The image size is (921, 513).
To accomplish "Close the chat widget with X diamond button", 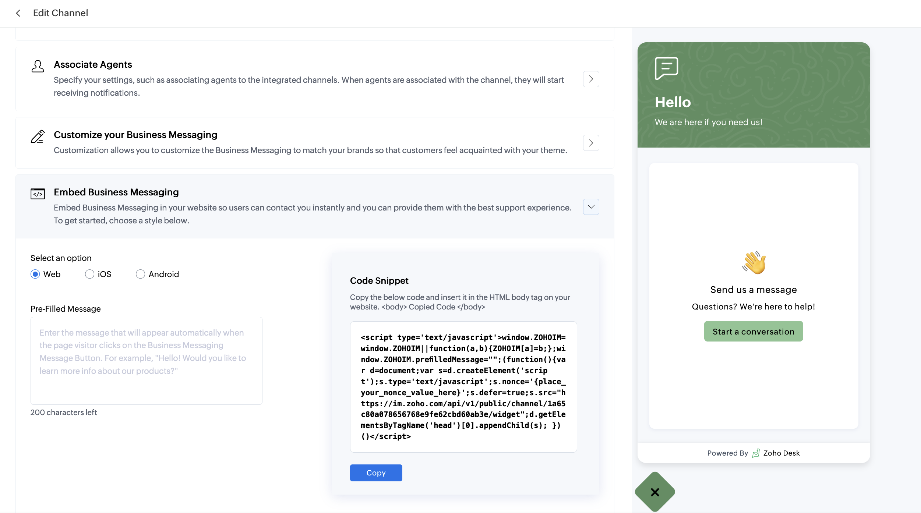I will [655, 492].
